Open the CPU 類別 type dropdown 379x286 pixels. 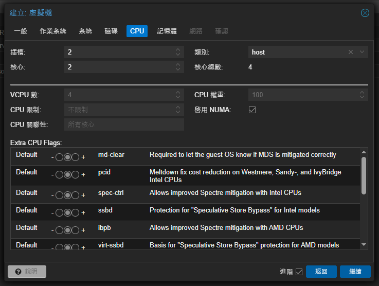click(362, 52)
